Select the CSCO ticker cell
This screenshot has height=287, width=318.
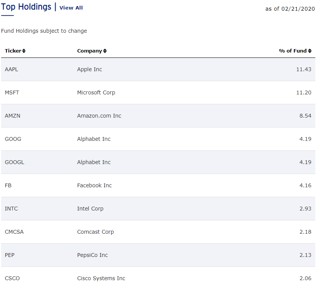pyautogui.click(x=12, y=278)
